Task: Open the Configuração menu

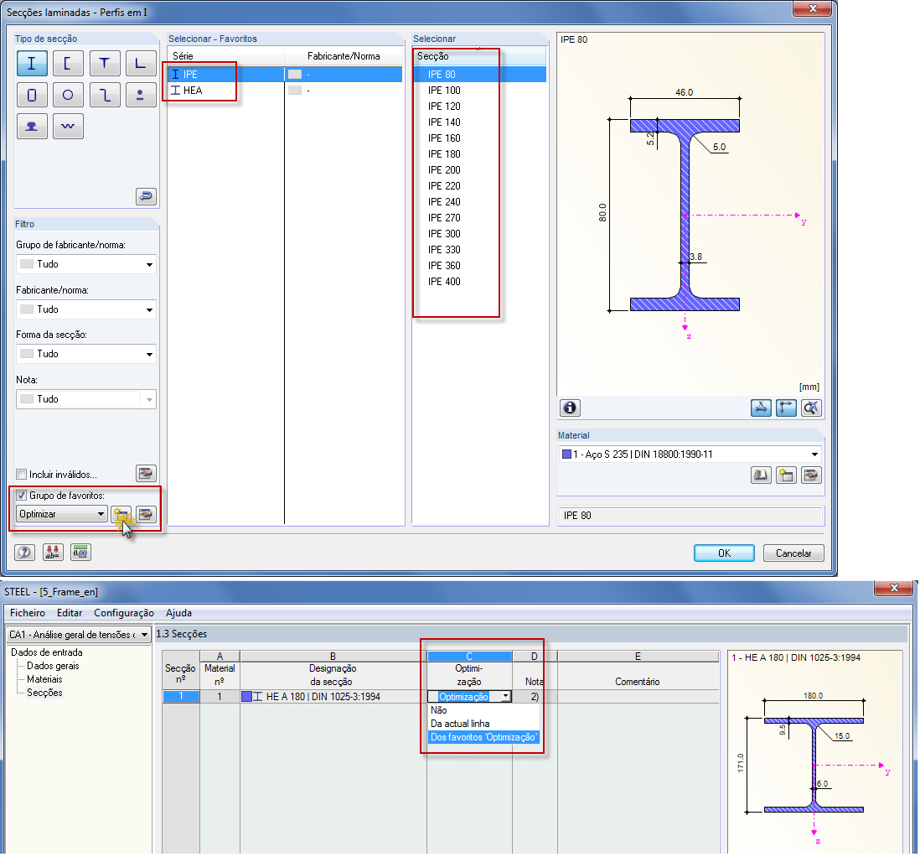Action: 124,613
